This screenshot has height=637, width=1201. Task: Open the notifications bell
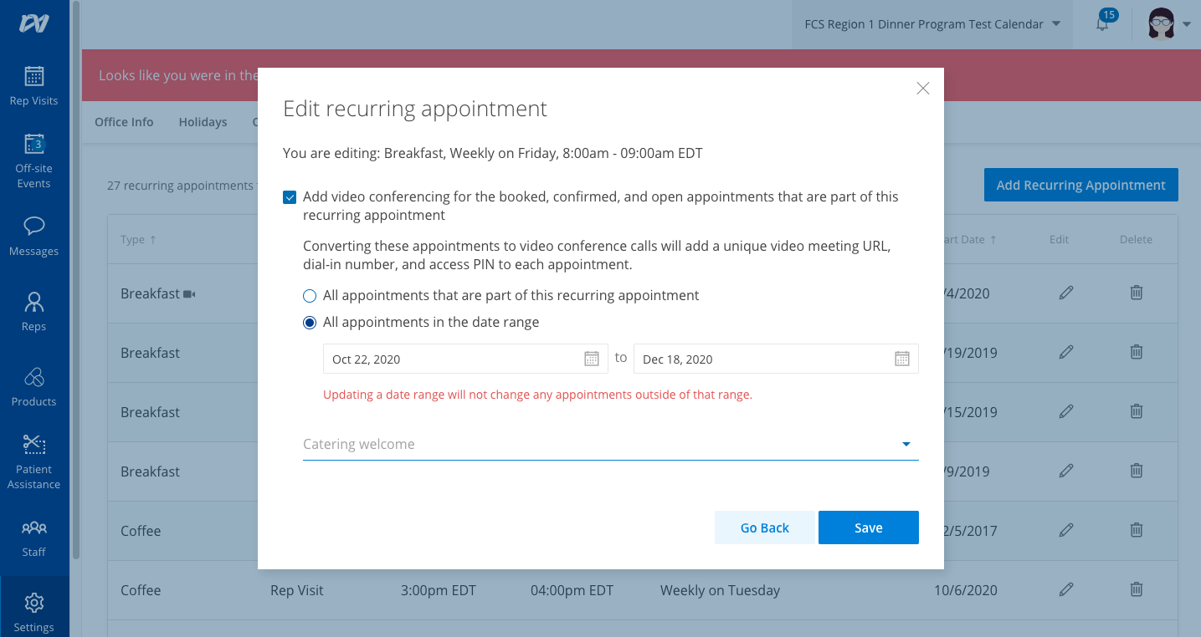point(1100,23)
